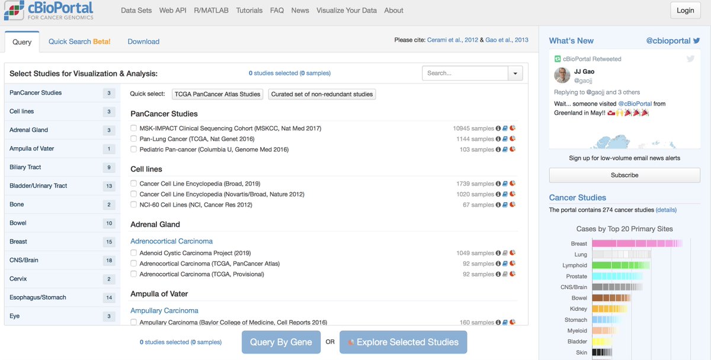
Task: Open info icon for MSK-IMPACT Clinical Sequencing Cohort
Action: pyautogui.click(x=498, y=128)
